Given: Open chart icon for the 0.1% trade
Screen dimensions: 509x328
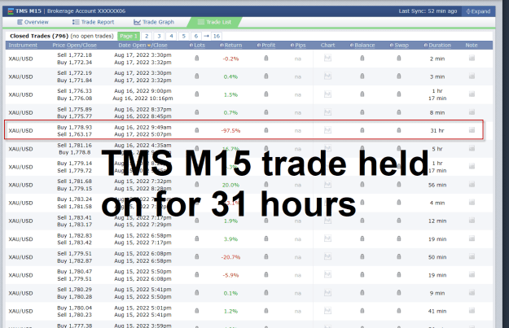Looking at the screenshot, I should click(328, 293).
